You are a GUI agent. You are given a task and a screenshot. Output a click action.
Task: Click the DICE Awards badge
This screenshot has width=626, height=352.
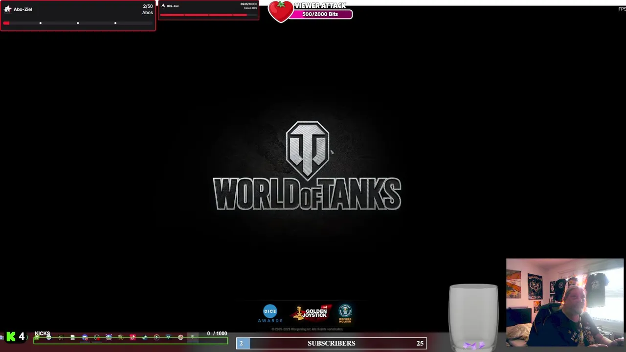(270, 313)
